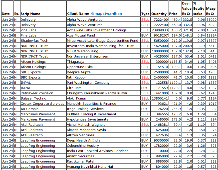Click the @mapatwardhan handle in the header
The width and height of the screenshot is (218, 170).
tap(106, 14)
